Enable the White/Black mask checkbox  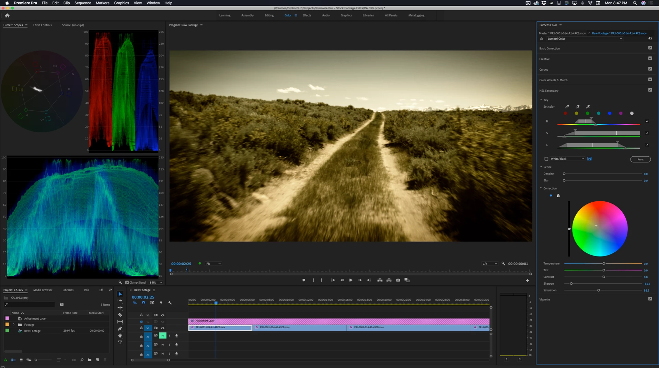(x=546, y=159)
